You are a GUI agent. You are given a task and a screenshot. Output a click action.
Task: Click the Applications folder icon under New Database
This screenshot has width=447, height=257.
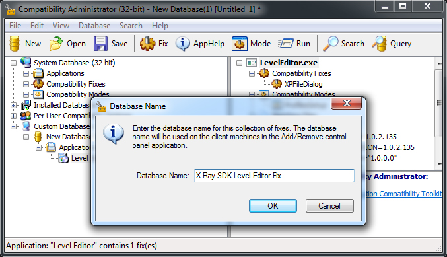pyautogui.click(x=51, y=147)
